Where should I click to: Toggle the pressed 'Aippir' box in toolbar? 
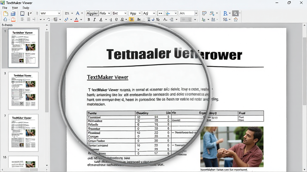pyautogui.click(x=92, y=13)
